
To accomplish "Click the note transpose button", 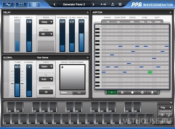I will pos(169,115).
